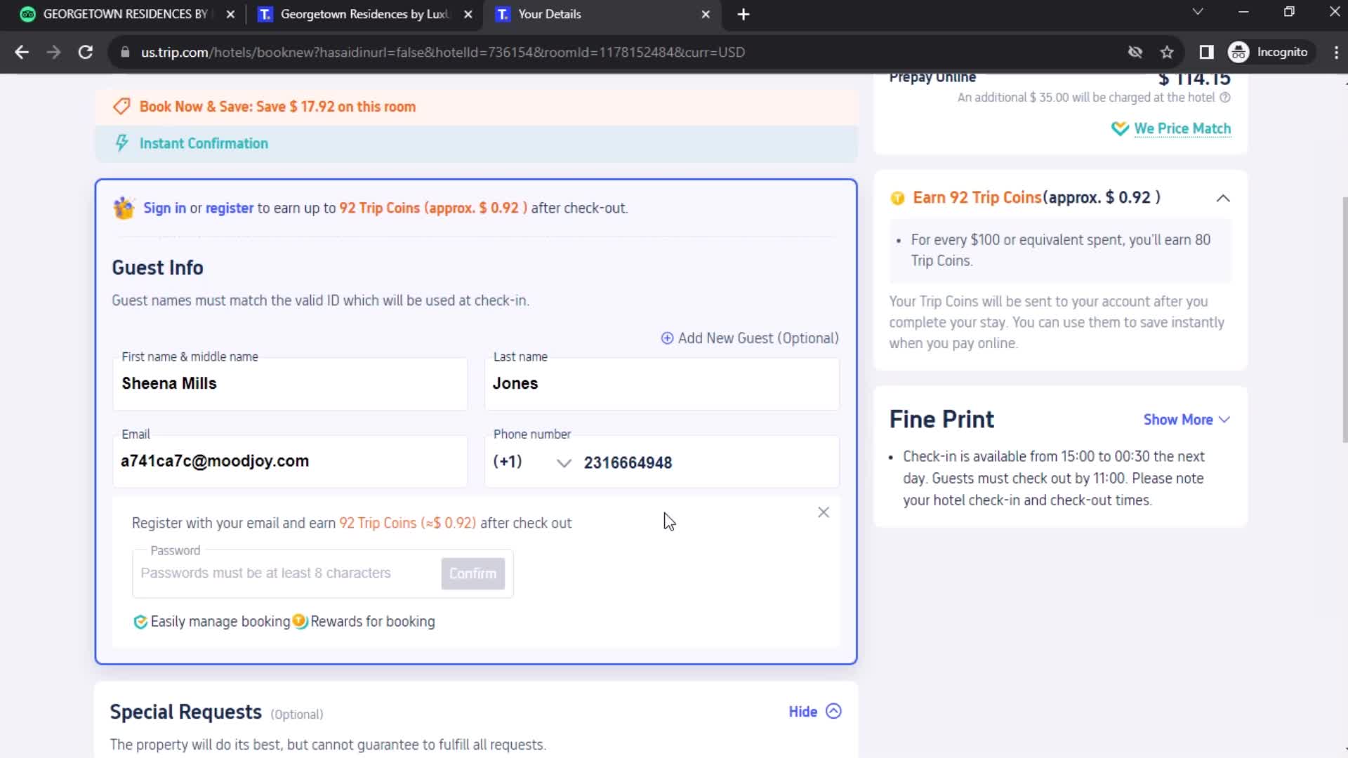Click the Trip Coins earn icon

click(897, 197)
